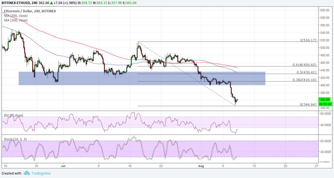Click the 600.00 price axis label

click(325, 10)
